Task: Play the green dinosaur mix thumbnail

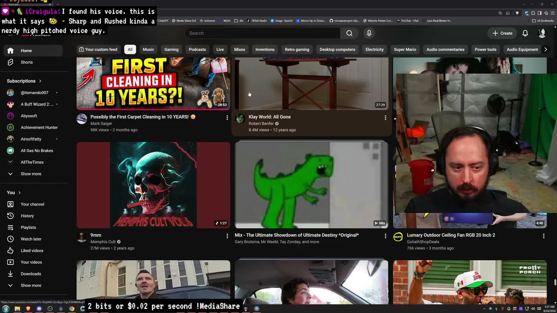Action: click(x=312, y=185)
